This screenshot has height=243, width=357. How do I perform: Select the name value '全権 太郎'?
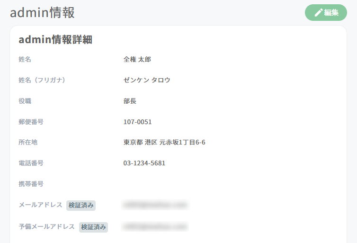pos(137,59)
